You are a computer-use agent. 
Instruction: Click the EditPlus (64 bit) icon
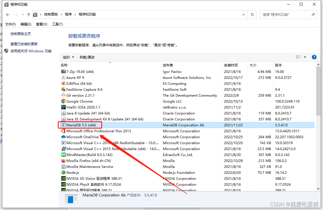64,84
